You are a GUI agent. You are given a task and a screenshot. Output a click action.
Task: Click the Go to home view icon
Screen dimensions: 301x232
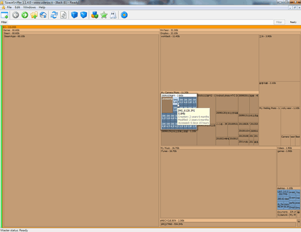(43, 15)
